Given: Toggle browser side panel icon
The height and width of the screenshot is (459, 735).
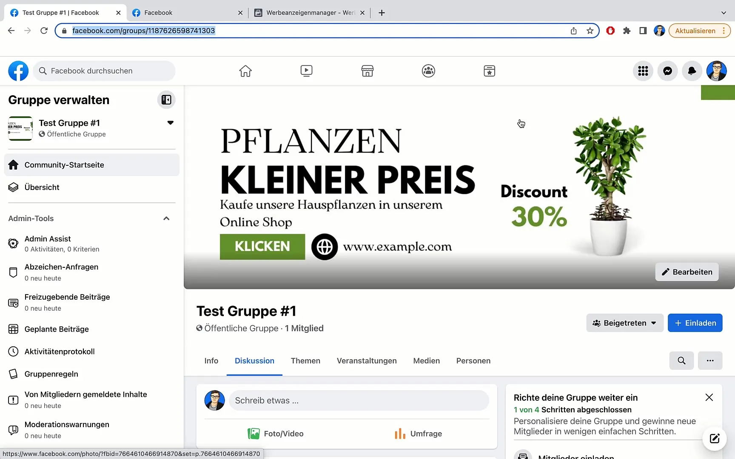Looking at the screenshot, I should coord(643,31).
